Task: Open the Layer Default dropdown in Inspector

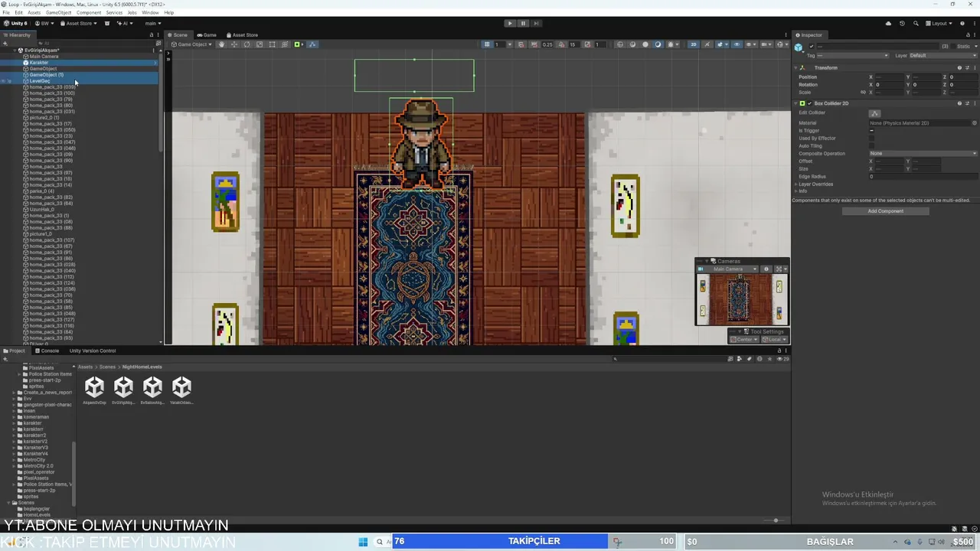Action: [x=944, y=56]
